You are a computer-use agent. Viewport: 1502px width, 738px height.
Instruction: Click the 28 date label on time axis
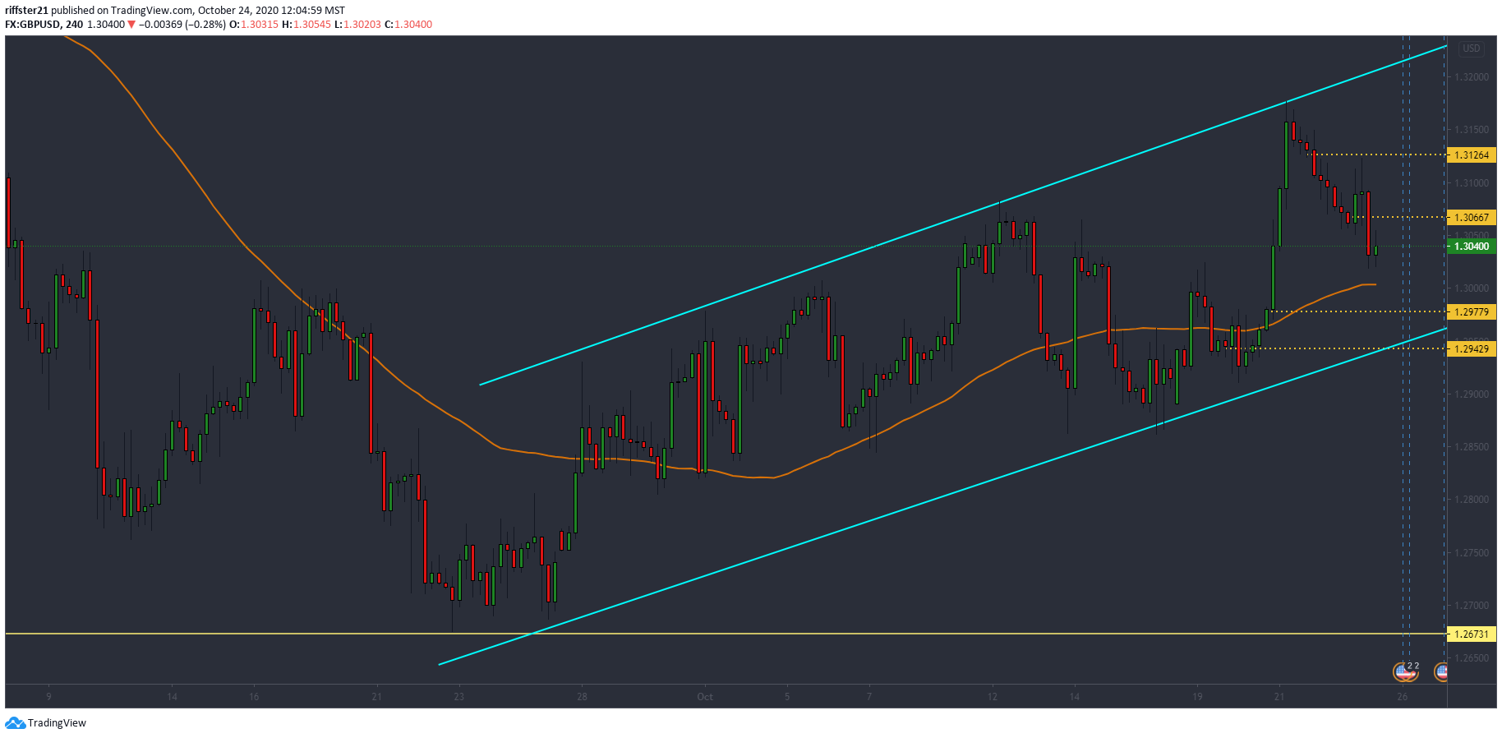[582, 697]
